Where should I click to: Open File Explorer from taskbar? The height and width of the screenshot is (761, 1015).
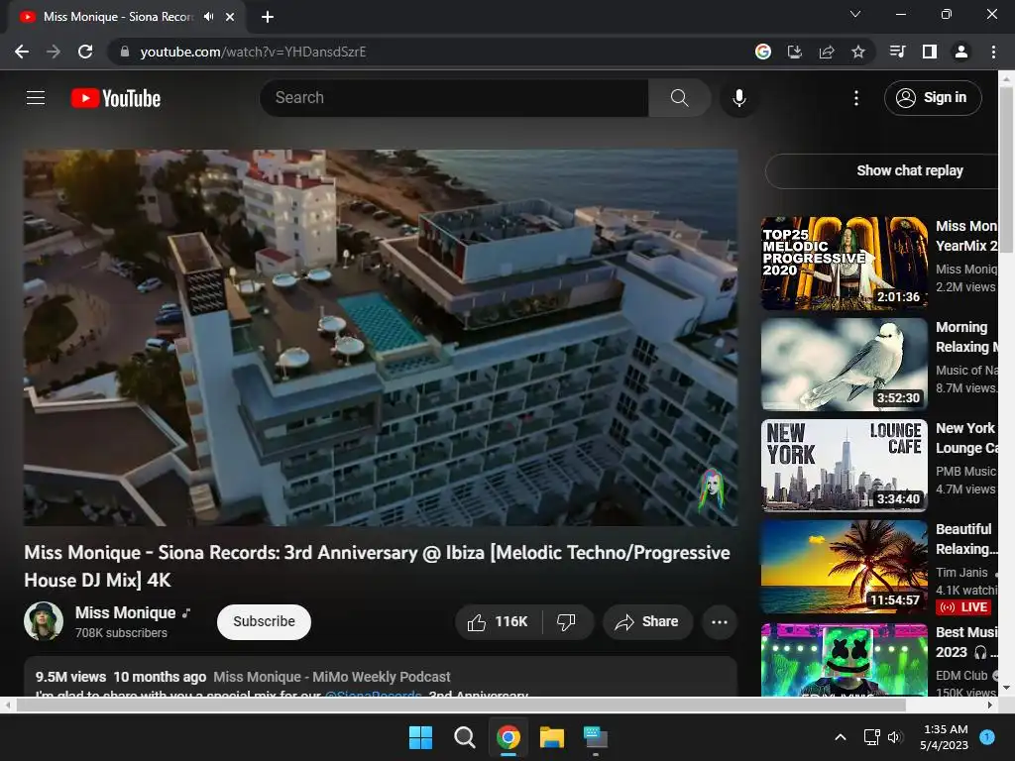click(x=552, y=737)
